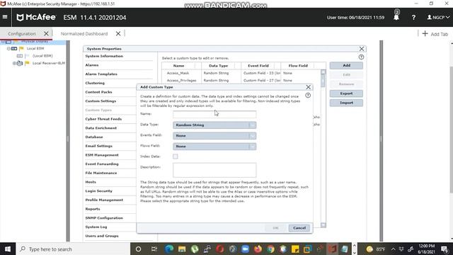This screenshot has width=453, height=255.
Task: Close the Add Custom Type dialog
Action: [x=309, y=87]
